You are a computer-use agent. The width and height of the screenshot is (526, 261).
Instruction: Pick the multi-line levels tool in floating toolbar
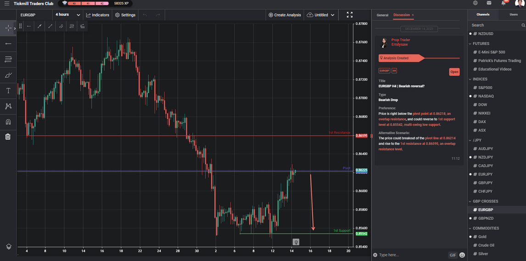(72, 26)
